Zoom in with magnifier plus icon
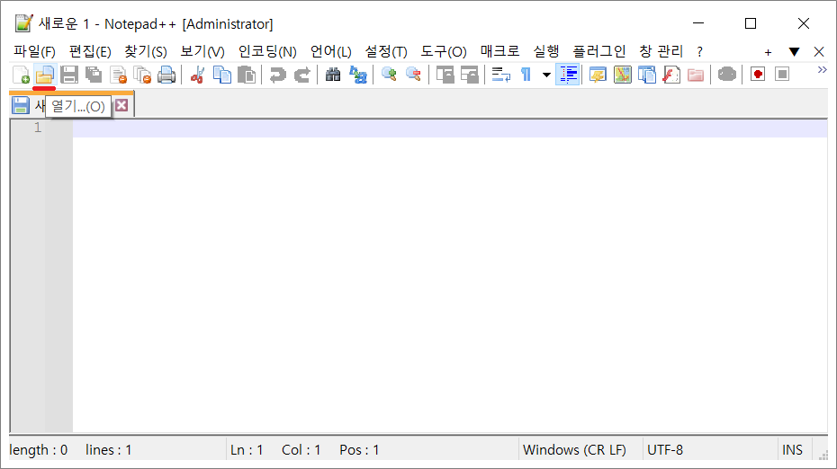 389,75
